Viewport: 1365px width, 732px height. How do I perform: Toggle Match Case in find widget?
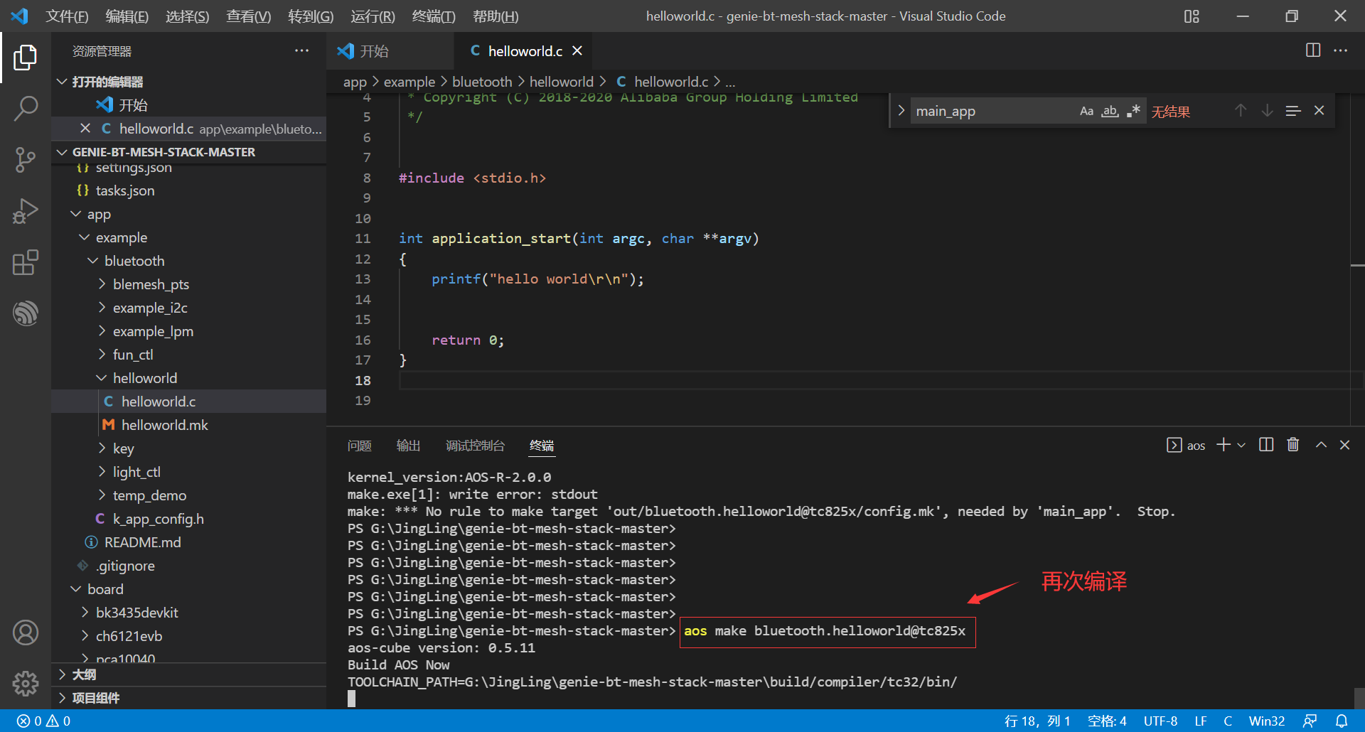pyautogui.click(x=1086, y=111)
